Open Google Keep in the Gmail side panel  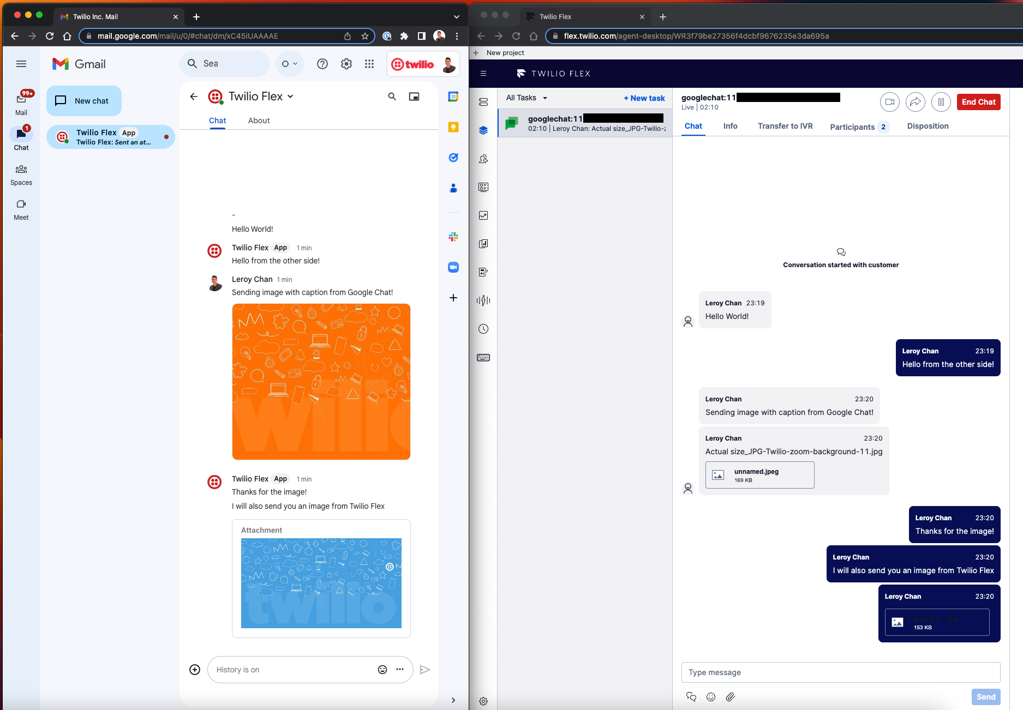pyautogui.click(x=453, y=127)
